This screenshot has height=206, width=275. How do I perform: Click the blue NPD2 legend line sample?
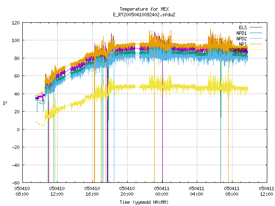pyautogui.click(x=256, y=38)
